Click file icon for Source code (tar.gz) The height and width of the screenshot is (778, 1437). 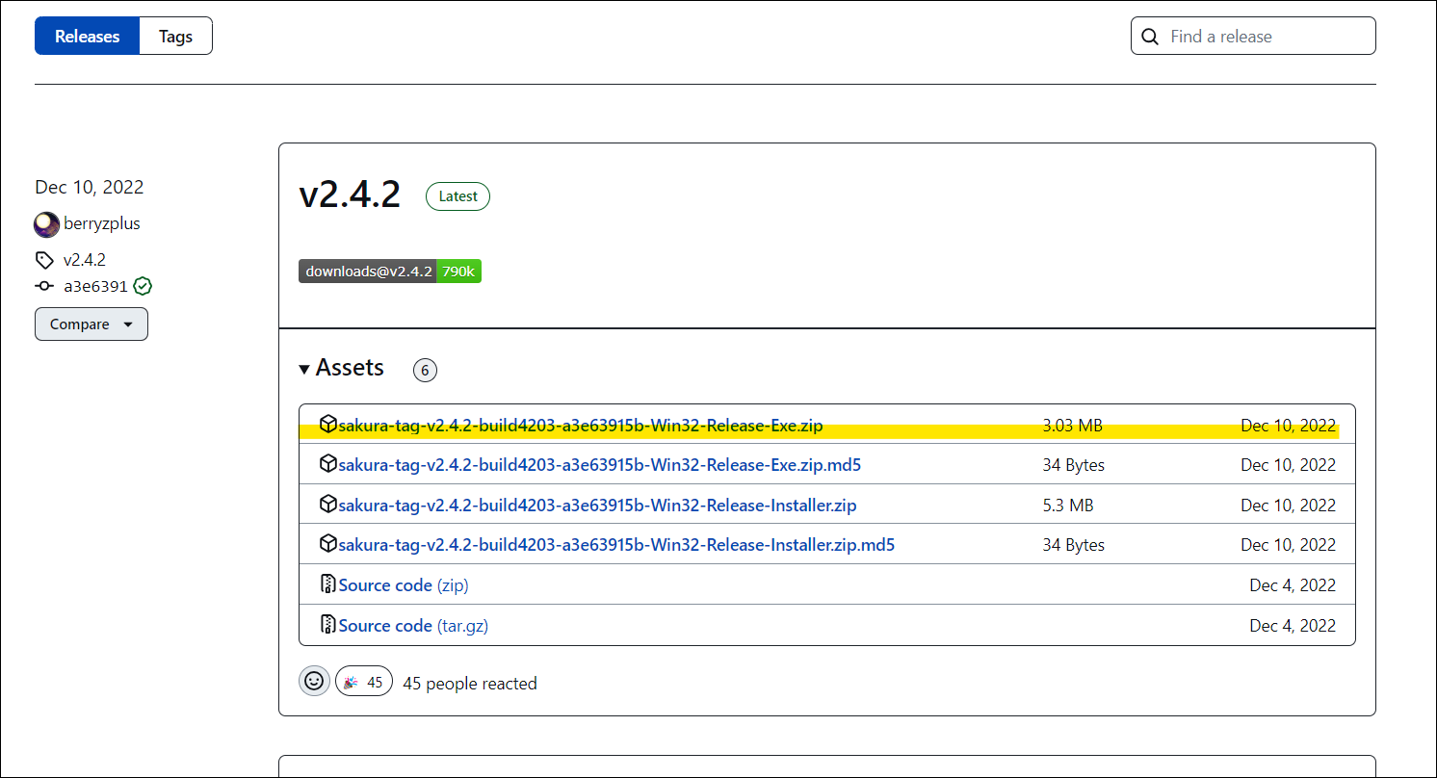[x=328, y=625]
